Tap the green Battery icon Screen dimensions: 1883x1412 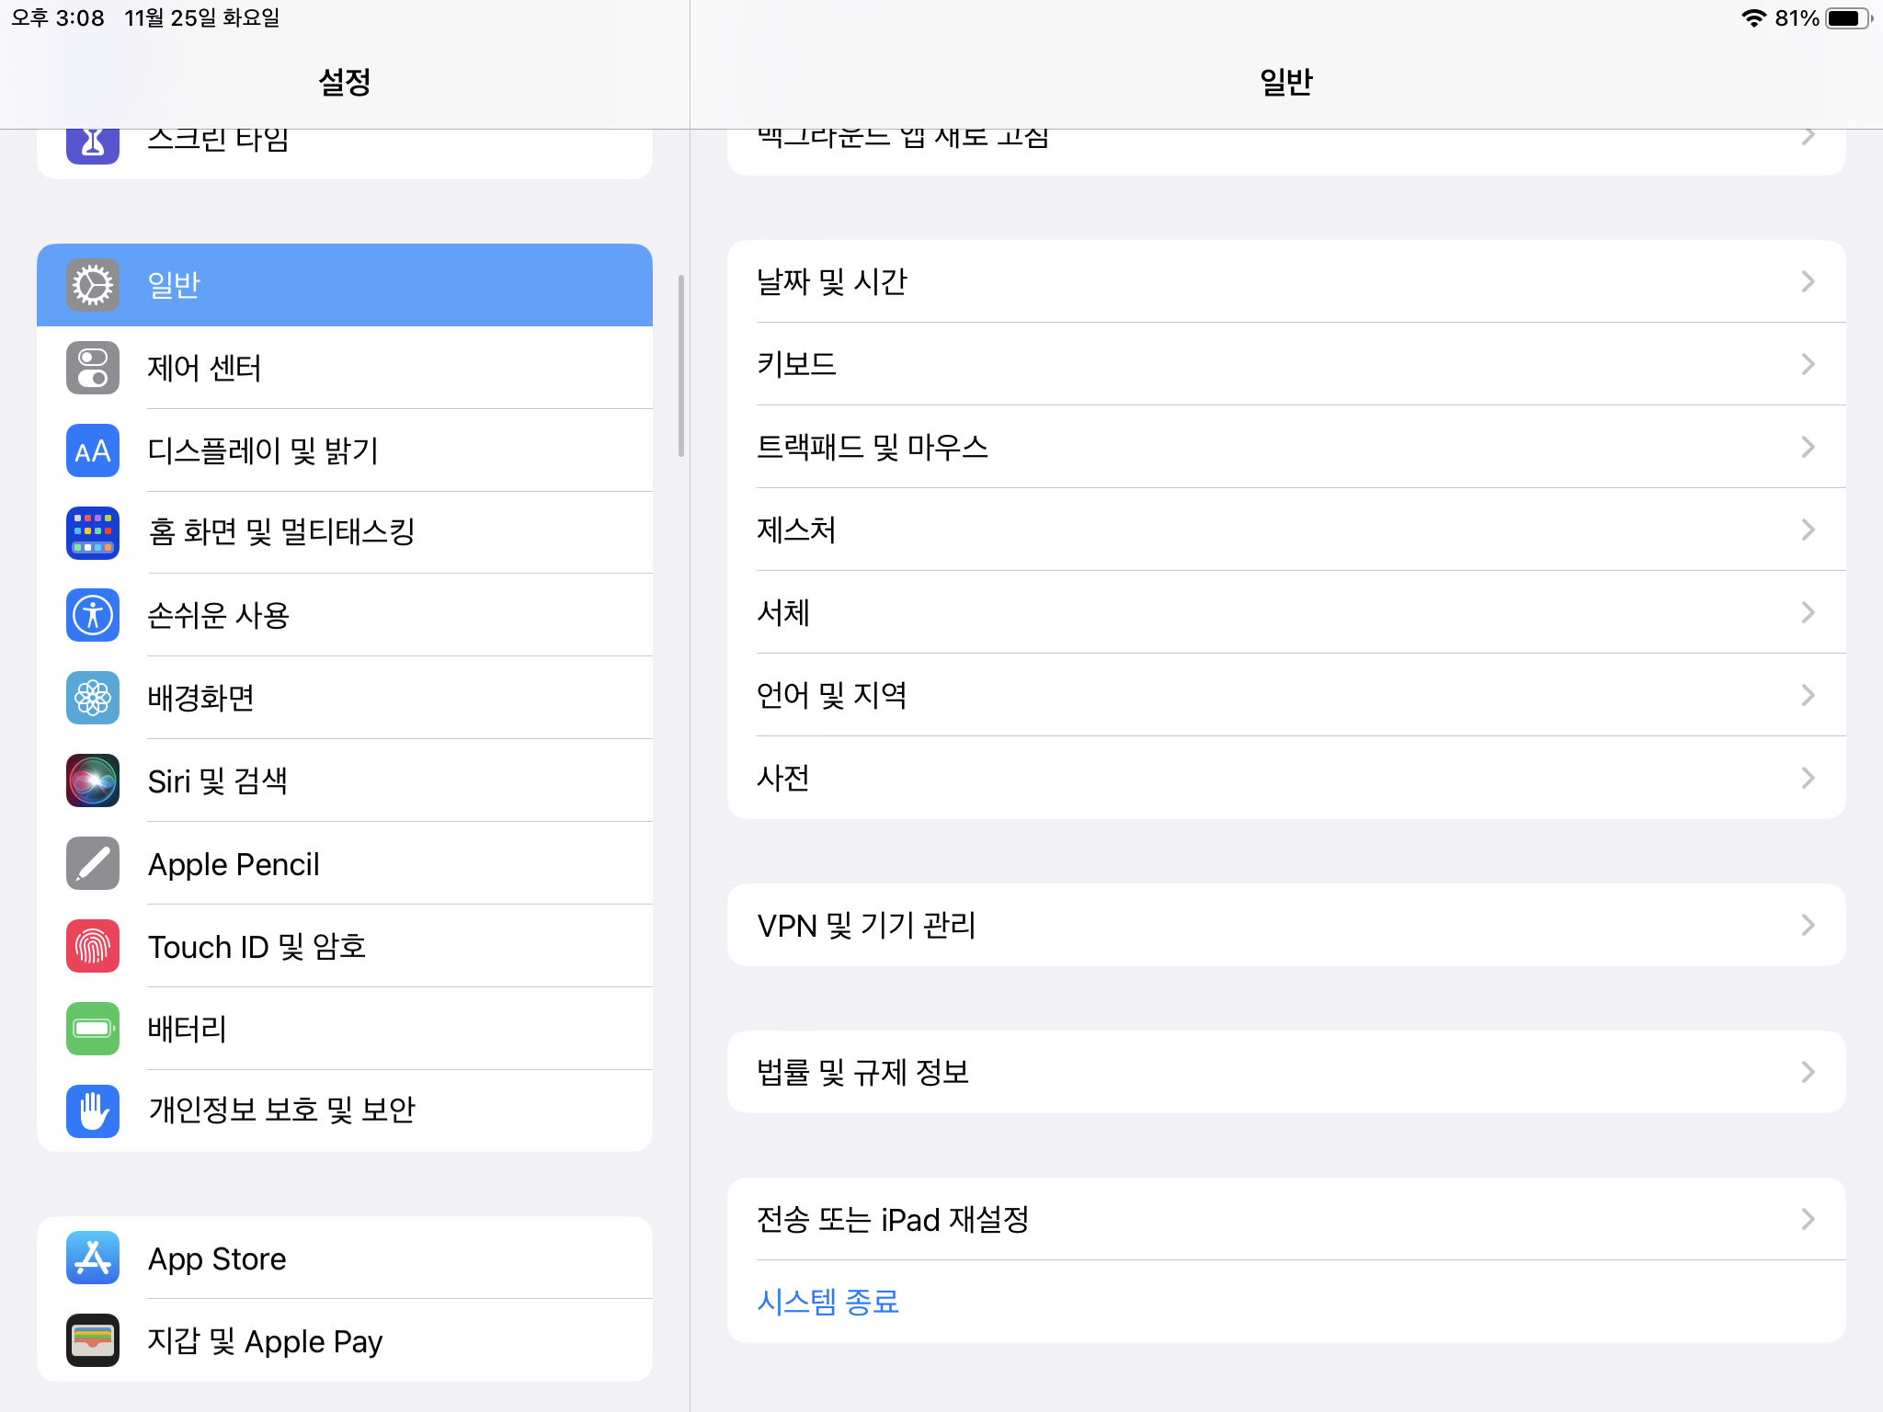pyautogui.click(x=93, y=1028)
